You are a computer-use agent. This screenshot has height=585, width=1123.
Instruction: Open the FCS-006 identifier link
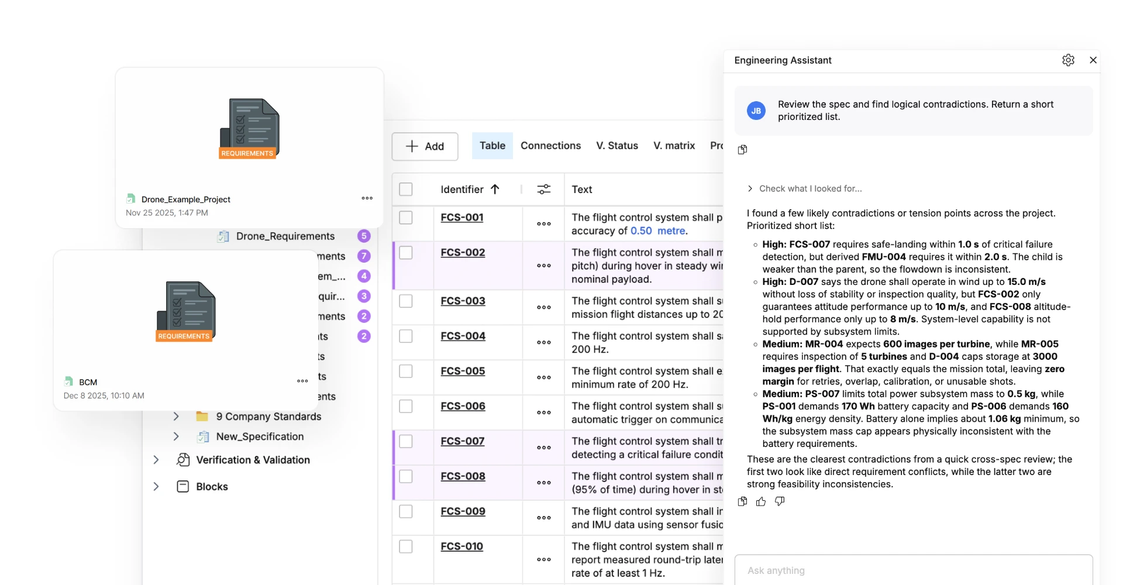(x=463, y=406)
